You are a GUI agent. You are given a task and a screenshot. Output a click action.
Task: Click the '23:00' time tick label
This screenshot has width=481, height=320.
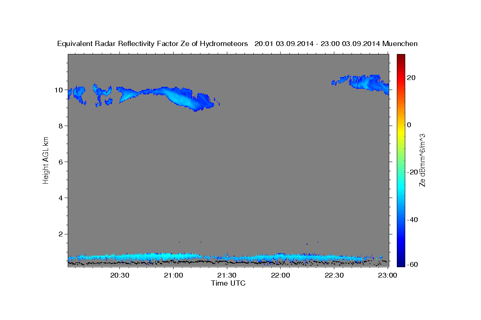click(x=387, y=276)
